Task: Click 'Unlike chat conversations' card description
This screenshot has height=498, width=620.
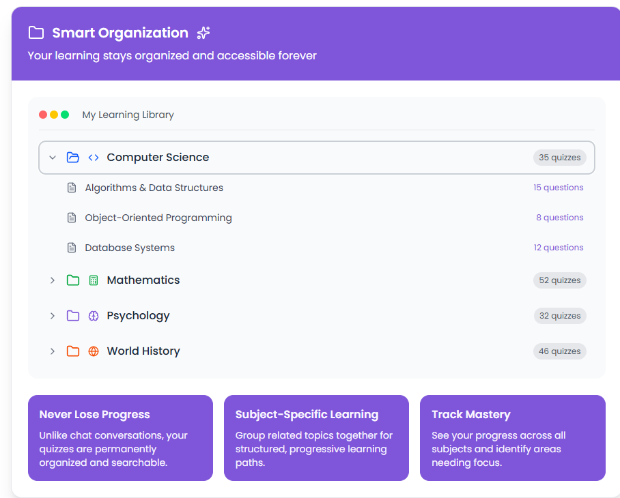Action: pos(113,449)
